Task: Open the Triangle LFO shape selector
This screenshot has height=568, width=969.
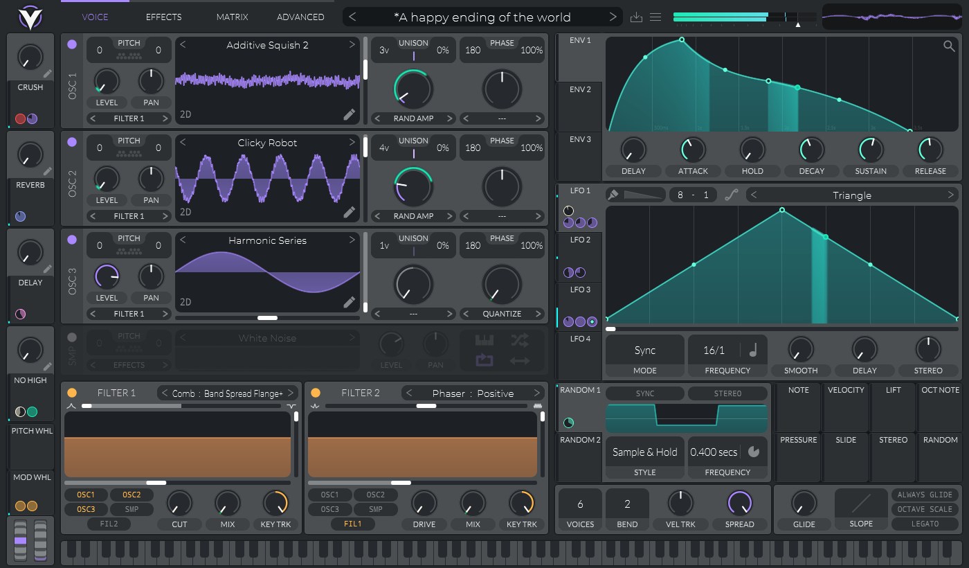Action: 852,195
